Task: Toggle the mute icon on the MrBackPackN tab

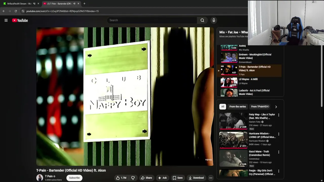Action: [34, 4]
